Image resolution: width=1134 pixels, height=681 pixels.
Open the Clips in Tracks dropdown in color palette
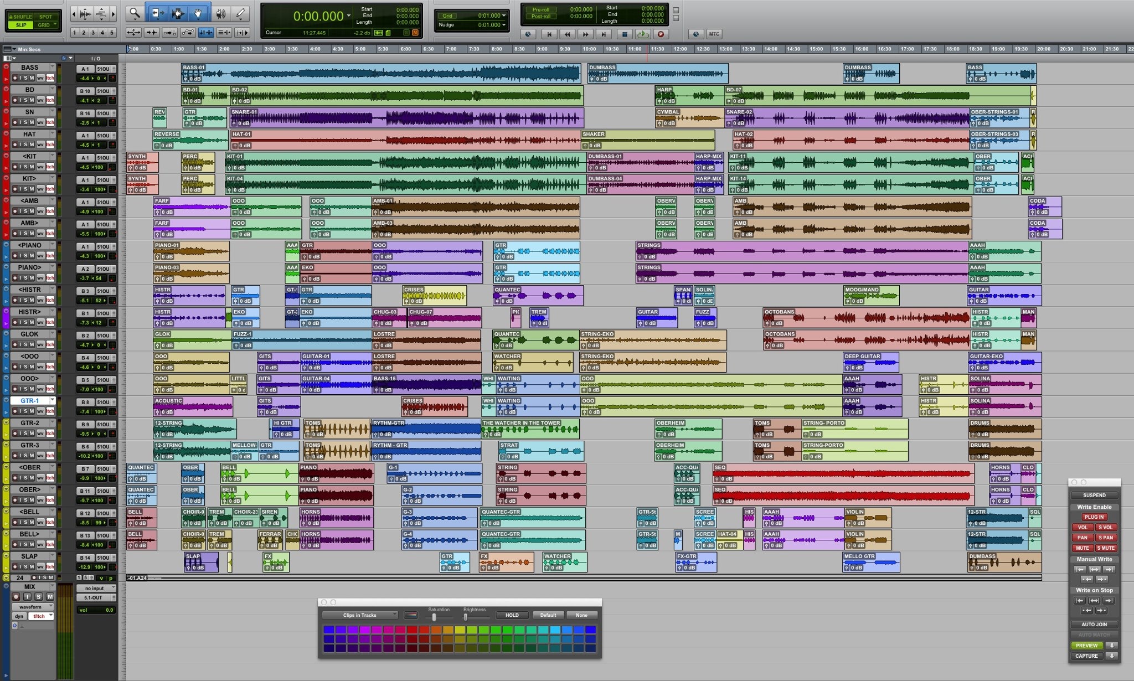[x=359, y=615]
